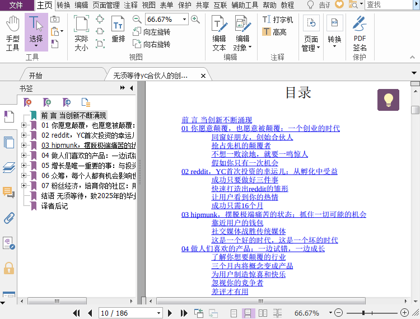Open the page number dropdown
The image size is (420, 319).
coord(158,313)
